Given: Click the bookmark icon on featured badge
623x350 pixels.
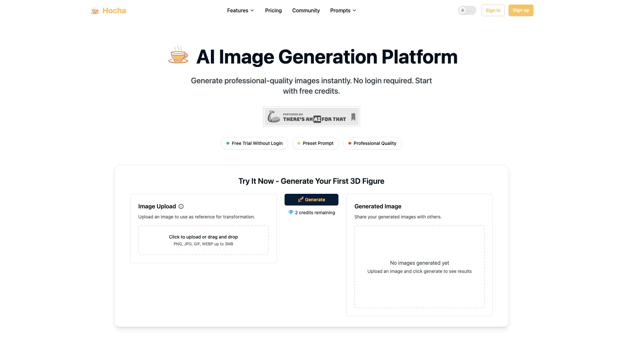Looking at the screenshot, I should point(353,117).
